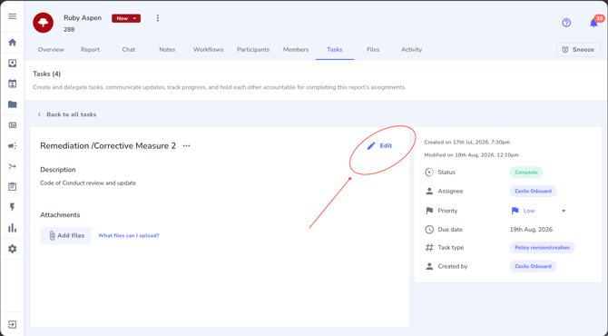Image resolution: width=608 pixels, height=336 pixels.
Task: Open the notifications bell
Action: [593, 23]
